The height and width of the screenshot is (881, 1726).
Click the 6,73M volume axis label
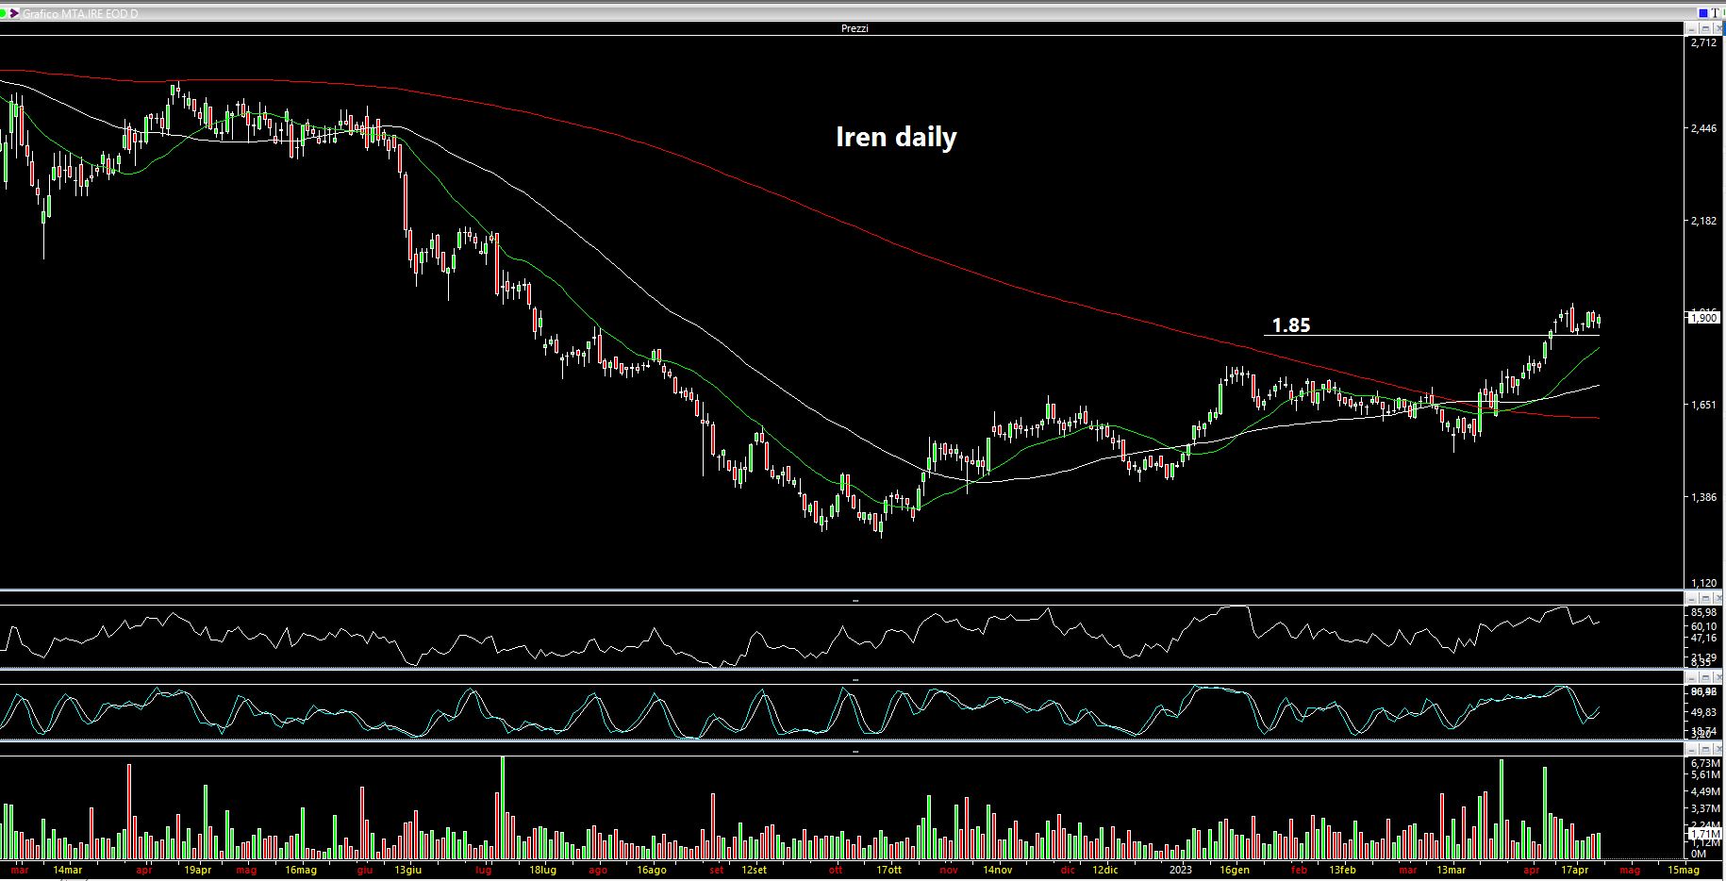tap(1704, 763)
